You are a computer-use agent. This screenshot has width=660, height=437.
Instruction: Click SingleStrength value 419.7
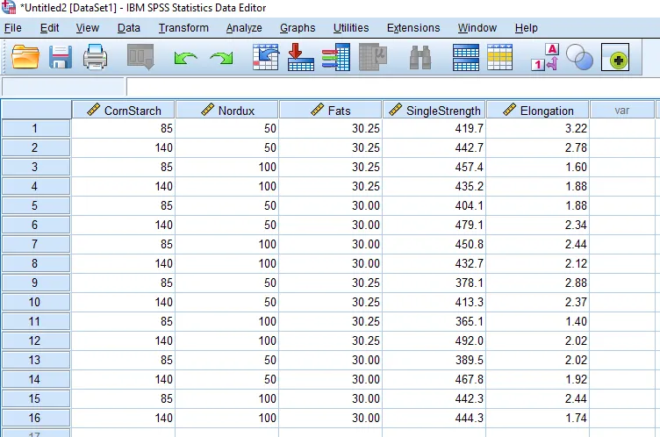[434, 128]
